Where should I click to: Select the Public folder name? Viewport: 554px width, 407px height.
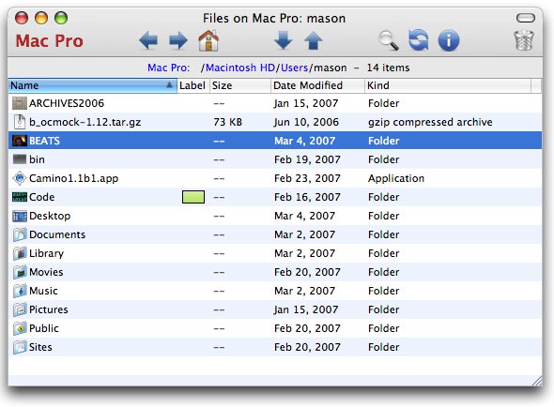[44, 328]
